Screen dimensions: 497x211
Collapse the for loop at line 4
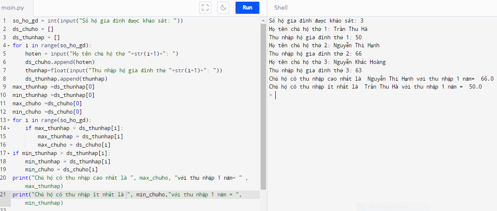pos(9,46)
